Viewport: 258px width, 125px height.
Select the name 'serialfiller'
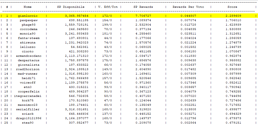28,109
